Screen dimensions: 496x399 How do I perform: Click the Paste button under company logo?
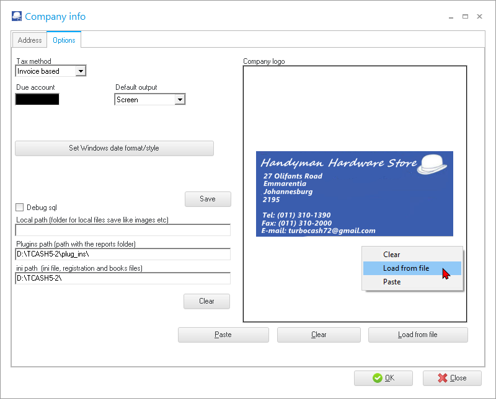(223, 335)
